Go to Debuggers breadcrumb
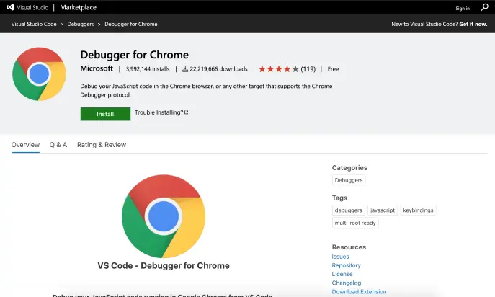The image size is (495, 297). 81,24
